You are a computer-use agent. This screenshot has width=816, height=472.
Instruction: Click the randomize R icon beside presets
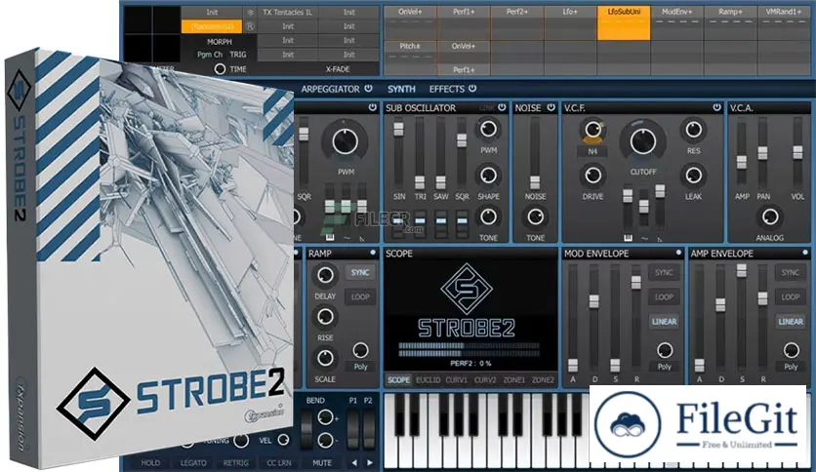pos(250,26)
